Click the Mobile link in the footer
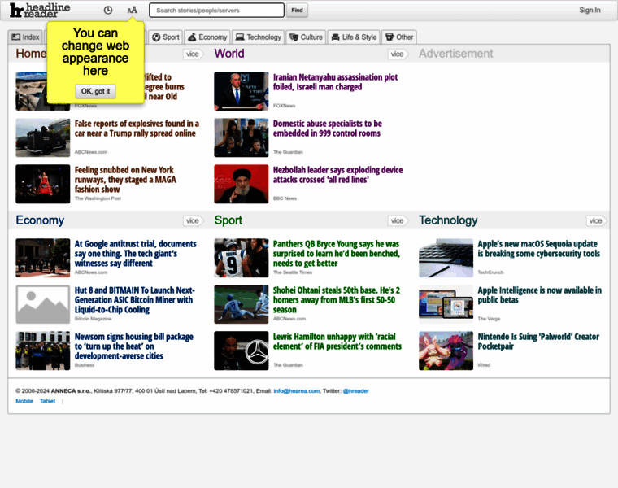 pyautogui.click(x=24, y=401)
